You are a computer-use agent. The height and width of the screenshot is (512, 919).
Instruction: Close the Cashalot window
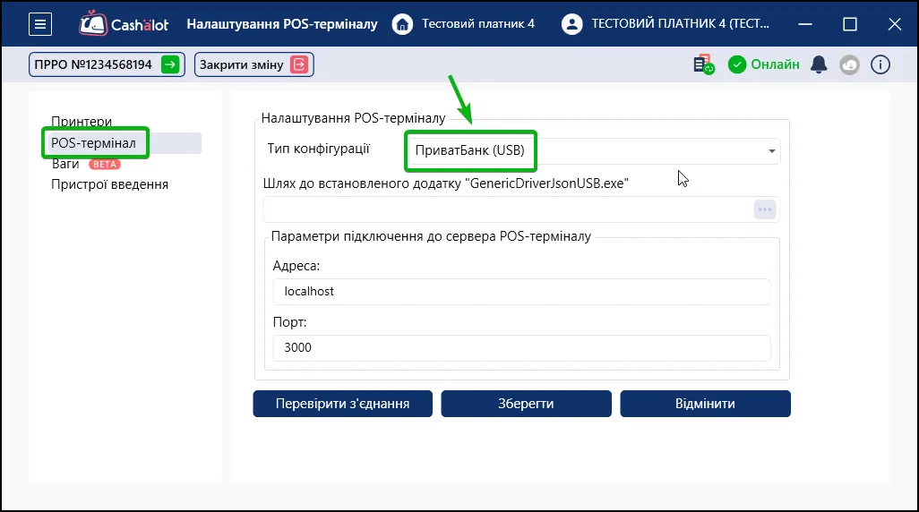[x=895, y=24]
